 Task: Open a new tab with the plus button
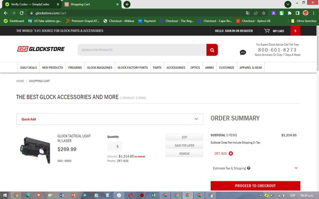point(127,4)
